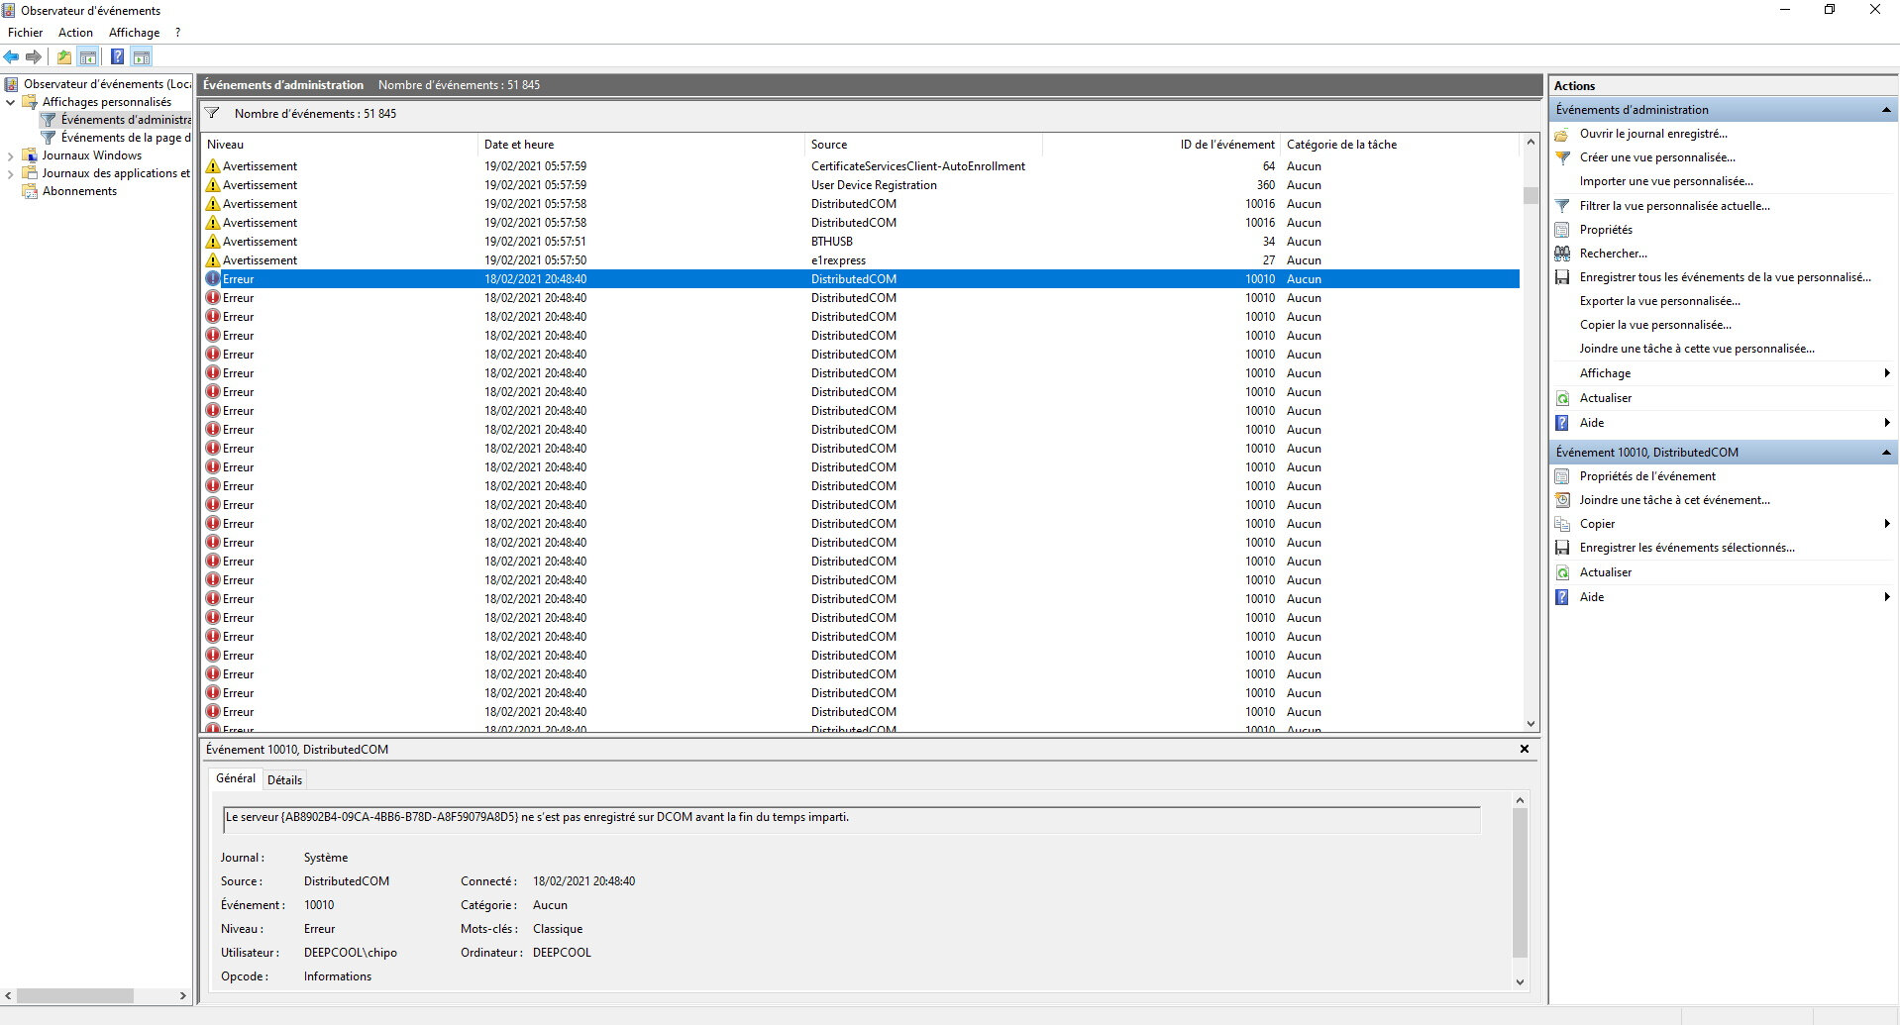Sort by ID de l'événement column header
The image size is (1900, 1025).
click(x=1162, y=145)
